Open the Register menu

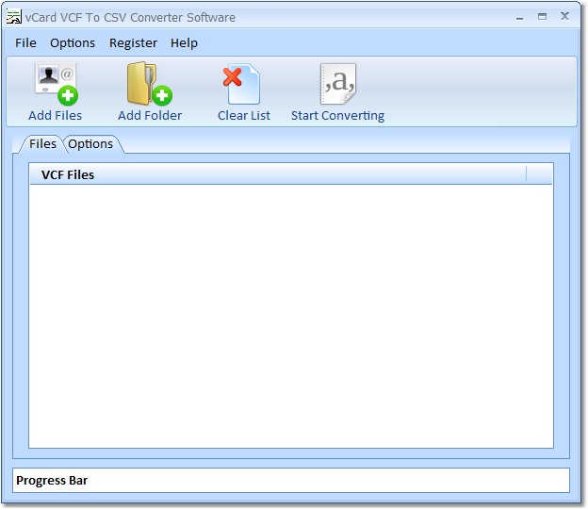pyautogui.click(x=133, y=43)
